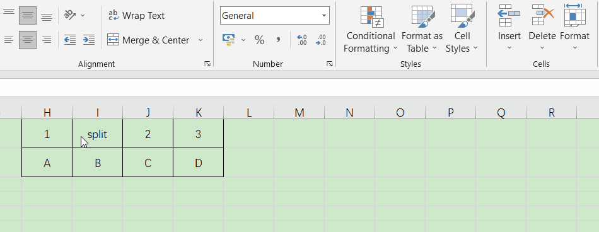
Task: Expand Insert dropdown arrow
Action: tap(509, 48)
